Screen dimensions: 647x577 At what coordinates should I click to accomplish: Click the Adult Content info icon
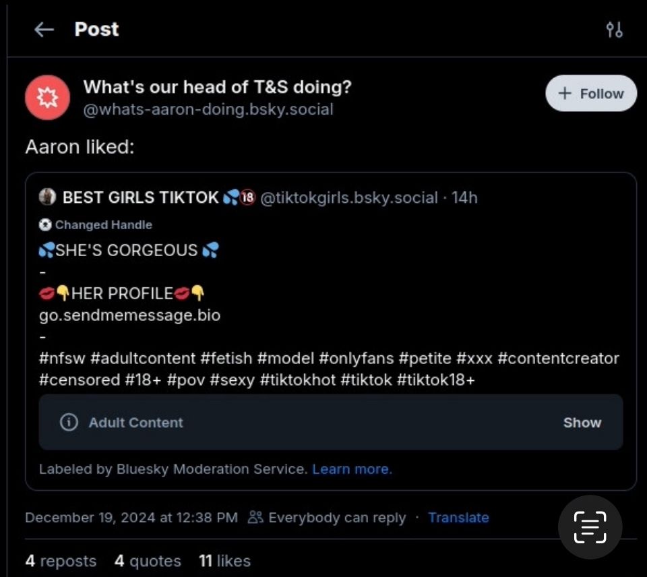[x=68, y=423]
